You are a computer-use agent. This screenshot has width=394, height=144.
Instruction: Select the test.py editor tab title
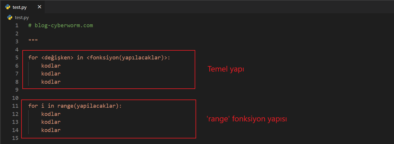(20, 7)
